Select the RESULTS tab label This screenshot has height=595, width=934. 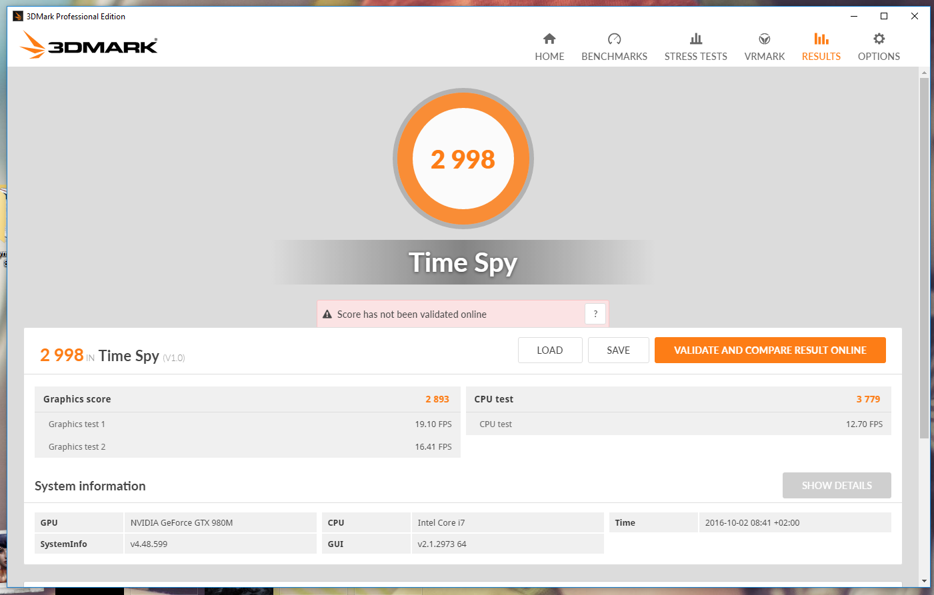point(821,57)
